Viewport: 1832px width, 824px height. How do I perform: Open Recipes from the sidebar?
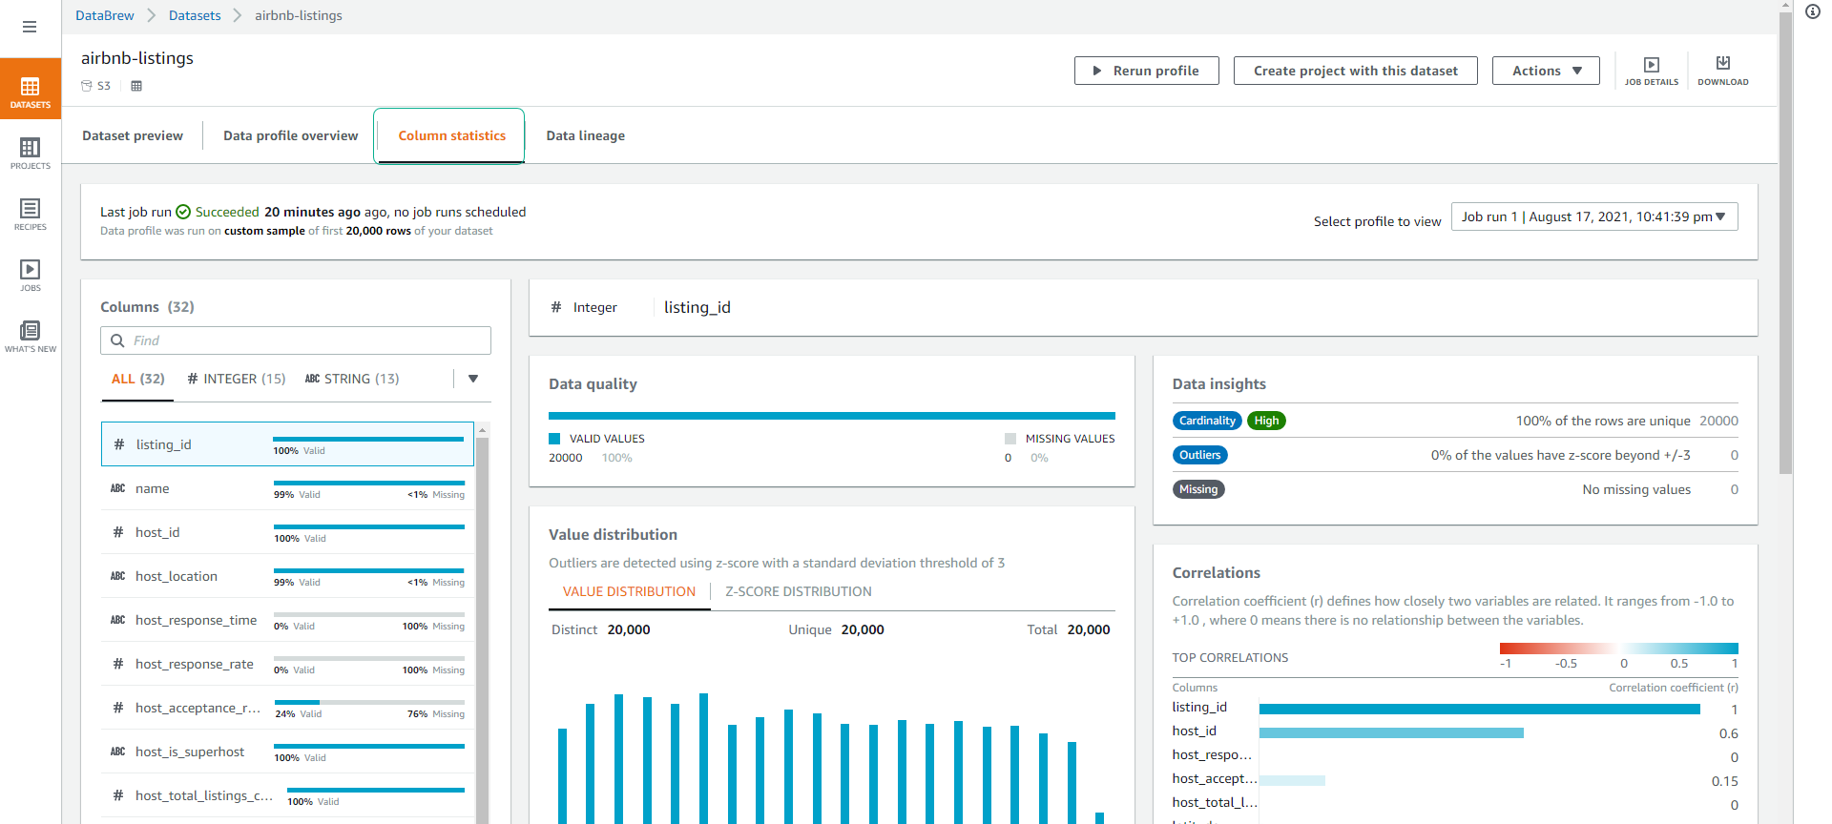[x=31, y=214]
